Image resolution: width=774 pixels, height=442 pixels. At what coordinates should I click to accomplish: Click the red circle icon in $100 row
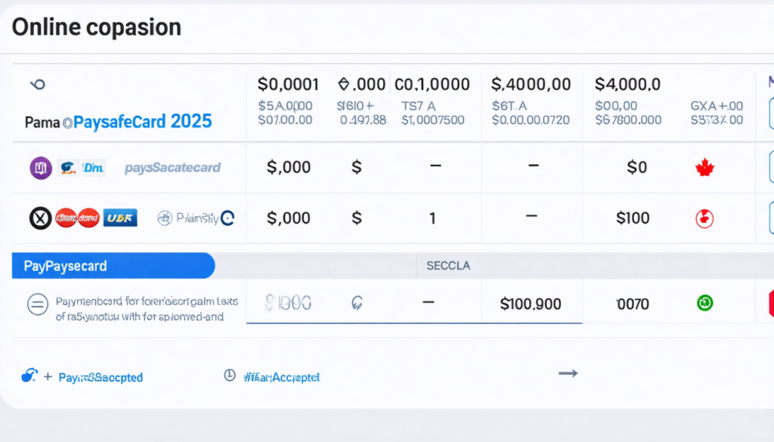tap(704, 218)
